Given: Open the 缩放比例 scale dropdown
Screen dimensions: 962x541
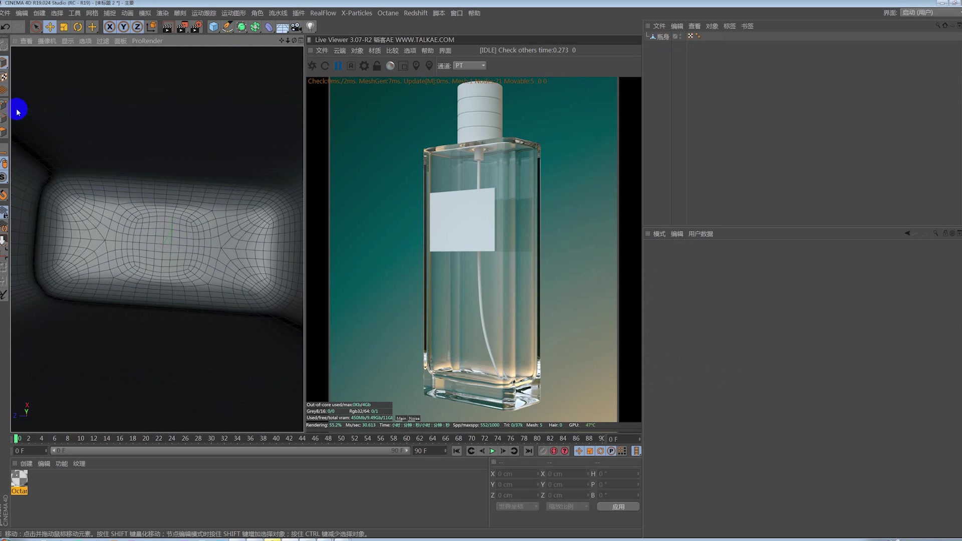Looking at the screenshot, I should 567,506.
